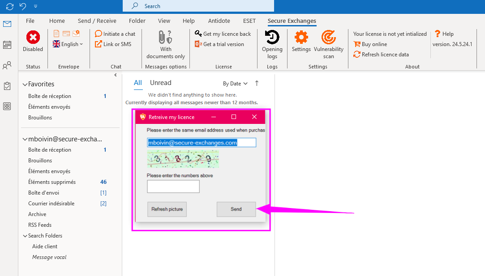485x276 pixels.
Task: Open Aide client search folder
Action: (44, 246)
